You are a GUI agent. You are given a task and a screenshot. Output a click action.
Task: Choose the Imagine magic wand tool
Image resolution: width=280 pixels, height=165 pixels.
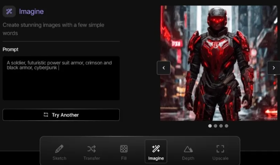point(156,151)
